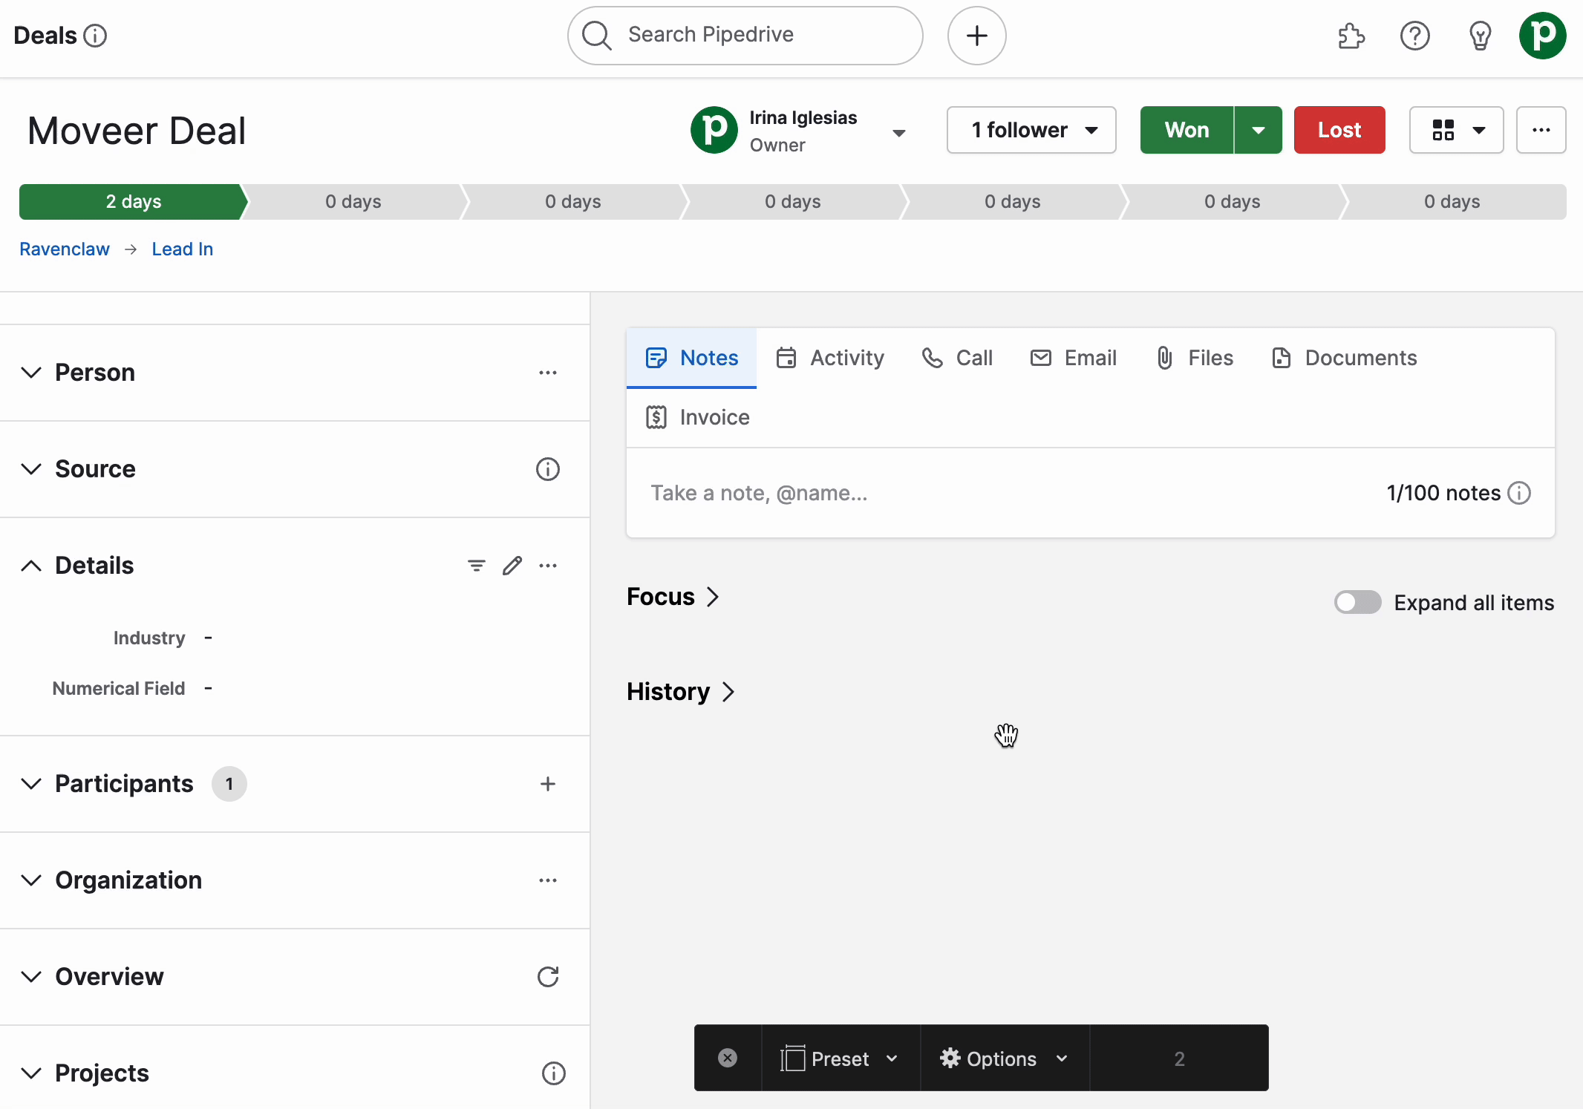Switch to the Files tab

click(1195, 358)
